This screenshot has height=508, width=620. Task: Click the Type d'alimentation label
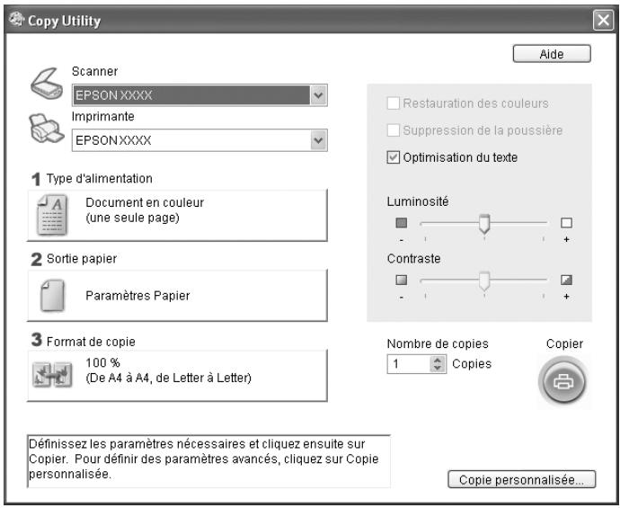(x=99, y=178)
